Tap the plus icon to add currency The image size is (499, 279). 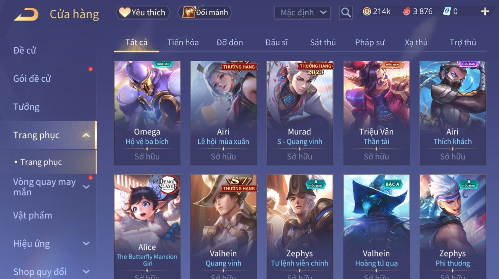485,12
